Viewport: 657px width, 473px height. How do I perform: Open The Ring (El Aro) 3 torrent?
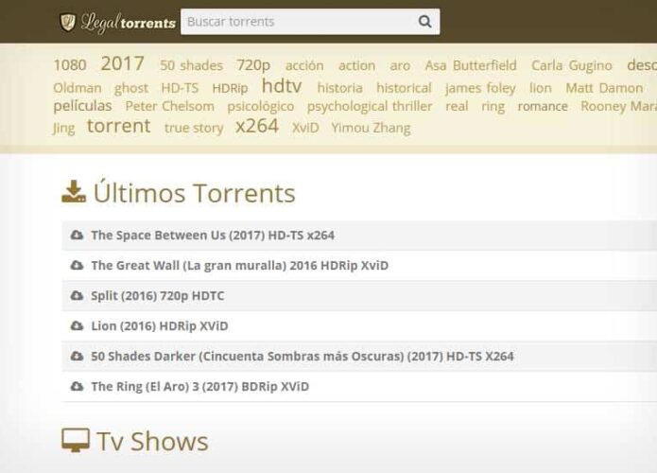point(200,386)
